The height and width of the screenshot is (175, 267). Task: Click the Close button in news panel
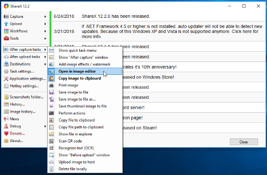coord(244,142)
